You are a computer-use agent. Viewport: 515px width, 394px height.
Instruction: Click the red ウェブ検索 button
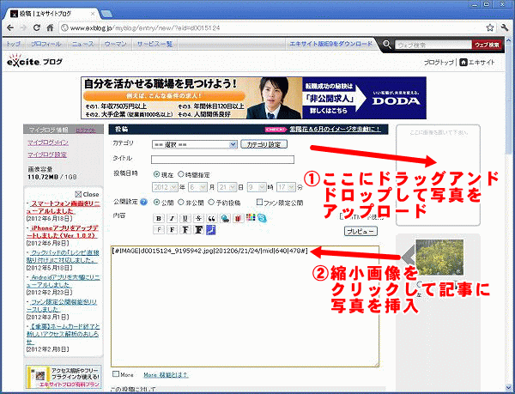(x=487, y=45)
